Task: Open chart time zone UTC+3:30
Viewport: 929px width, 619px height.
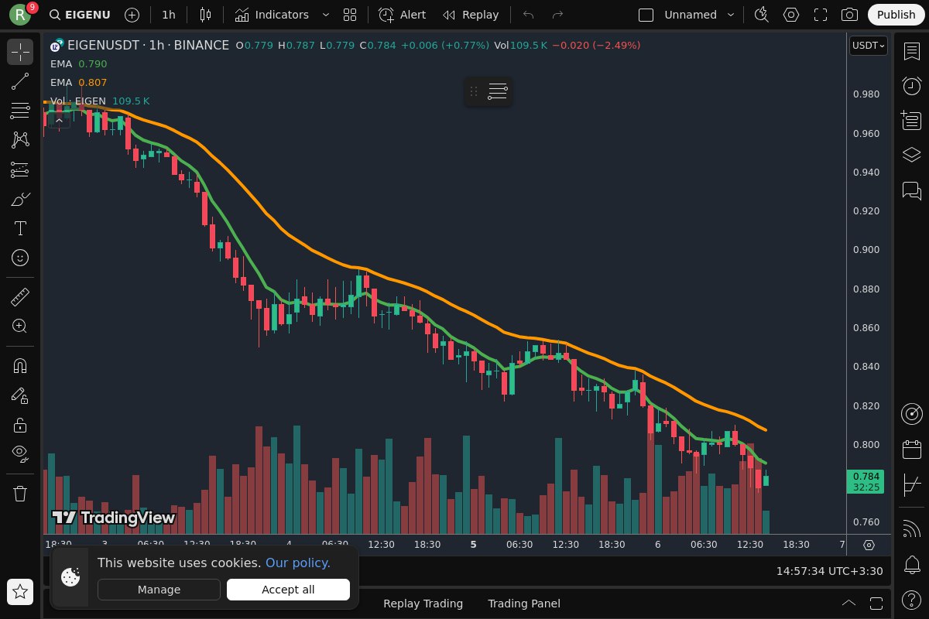Action: tap(829, 571)
